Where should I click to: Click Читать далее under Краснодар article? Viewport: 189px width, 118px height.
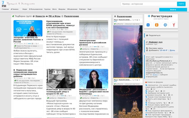coord(53,52)
